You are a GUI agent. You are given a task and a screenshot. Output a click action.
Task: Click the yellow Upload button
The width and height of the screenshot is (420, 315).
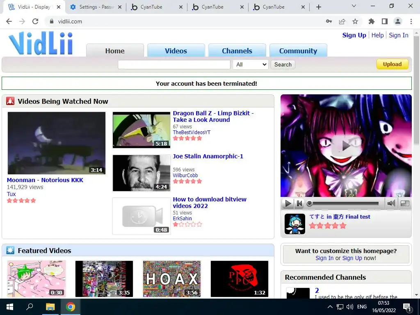[x=393, y=64]
